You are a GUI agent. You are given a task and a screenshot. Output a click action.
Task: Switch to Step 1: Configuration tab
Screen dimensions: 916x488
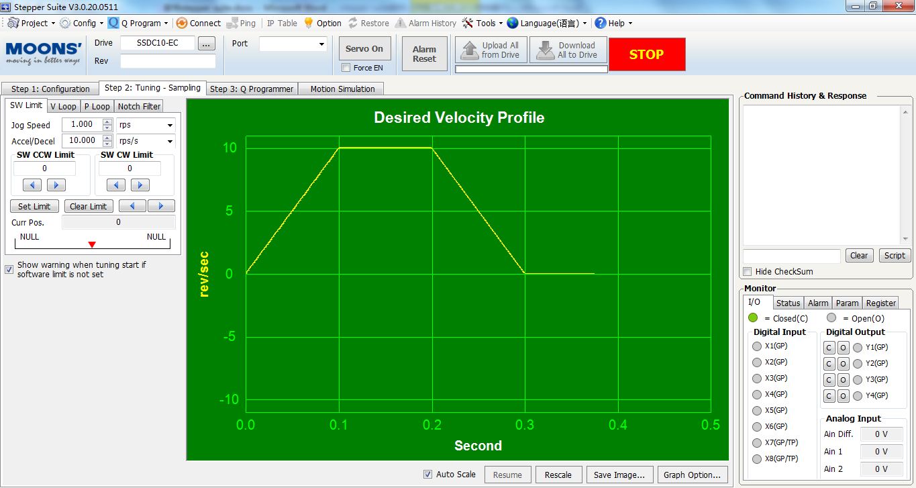pyautogui.click(x=50, y=89)
